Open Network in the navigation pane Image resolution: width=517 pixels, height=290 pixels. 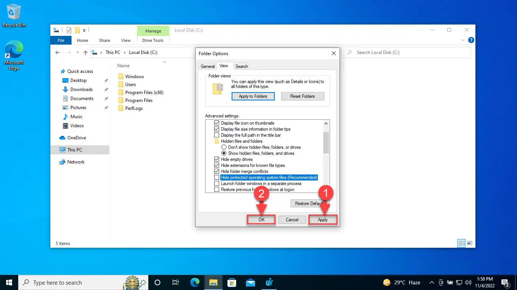(76, 162)
